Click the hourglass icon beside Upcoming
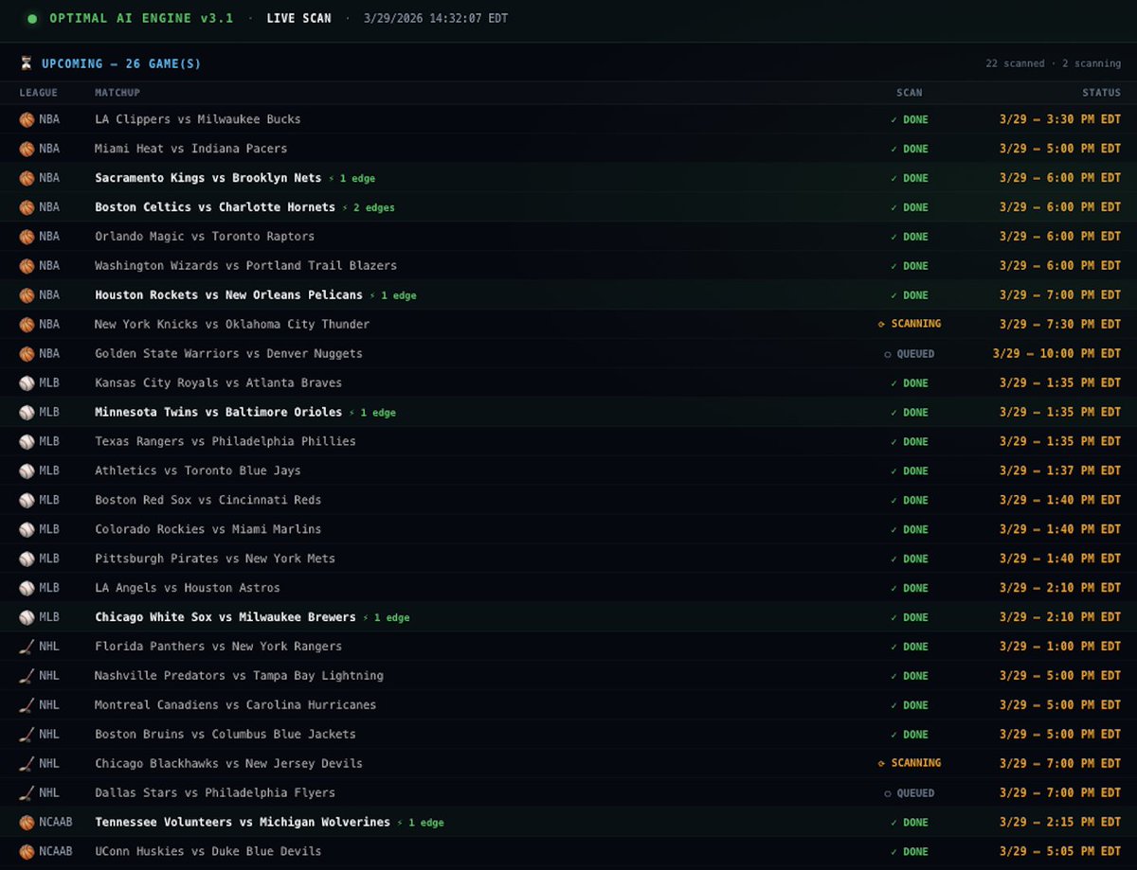The height and width of the screenshot is (870, 1137). click(27, 63)
